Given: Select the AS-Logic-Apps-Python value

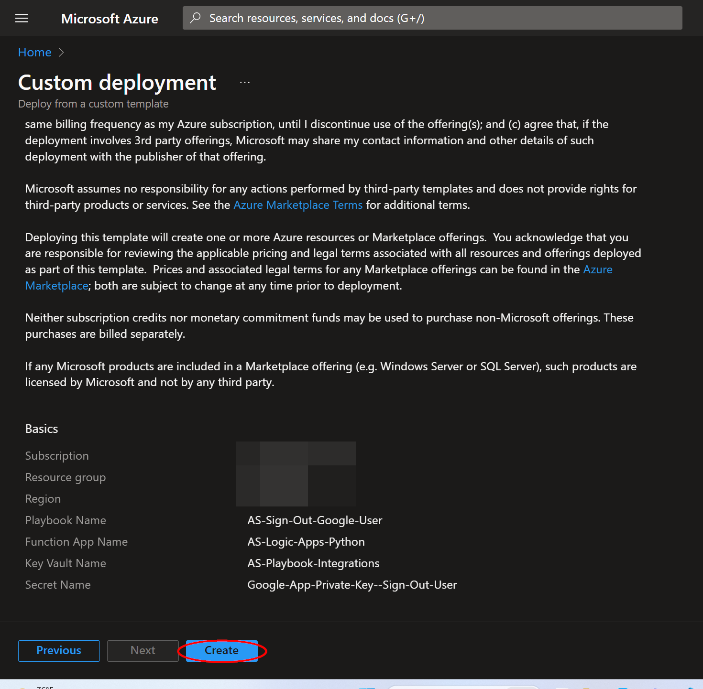Looking at the screenshot, I should coord(306,542).
